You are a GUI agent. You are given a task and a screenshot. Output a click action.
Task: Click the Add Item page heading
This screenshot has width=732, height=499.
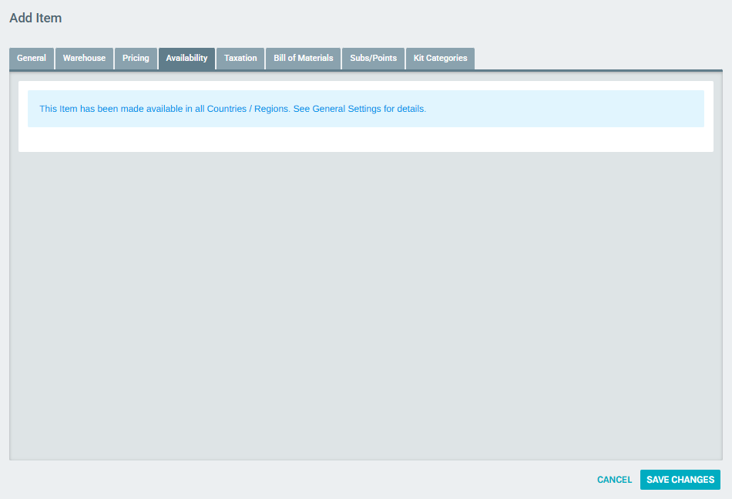(36, 17)
